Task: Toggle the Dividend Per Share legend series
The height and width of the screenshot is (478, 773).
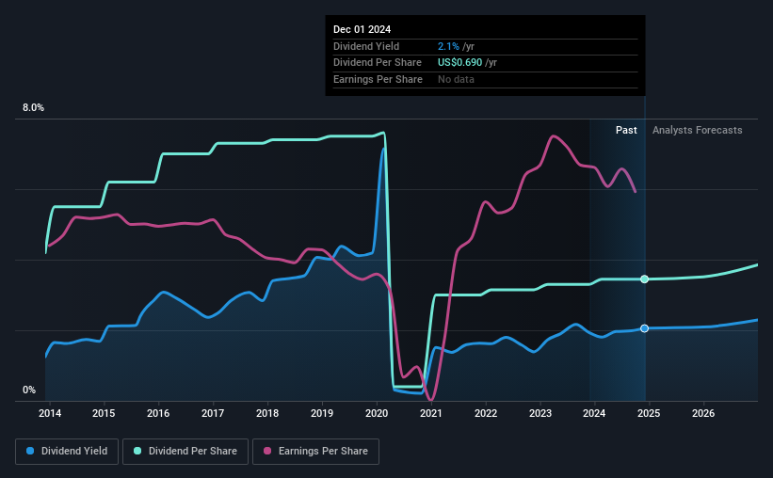Action: coord(185,452)
